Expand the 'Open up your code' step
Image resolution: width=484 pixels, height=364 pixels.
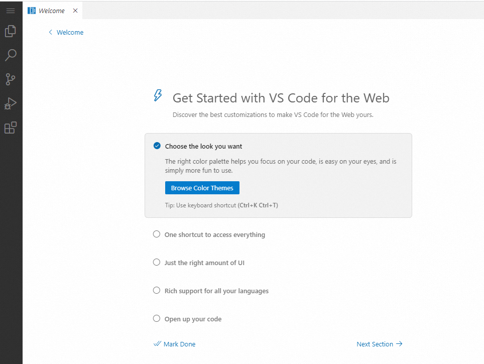(193, 319)
